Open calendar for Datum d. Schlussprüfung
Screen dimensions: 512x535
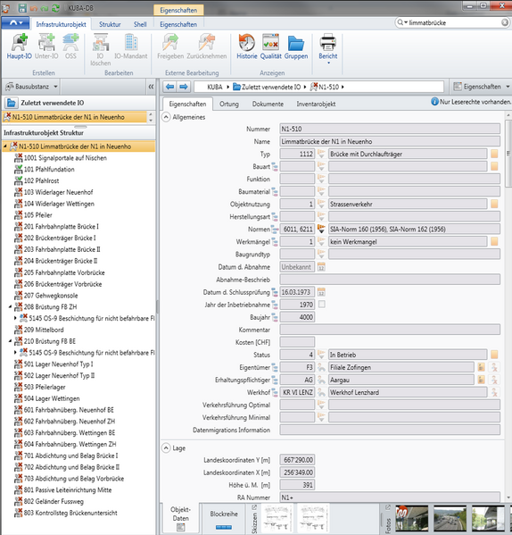pyautogui.click(x=321, y=292)
